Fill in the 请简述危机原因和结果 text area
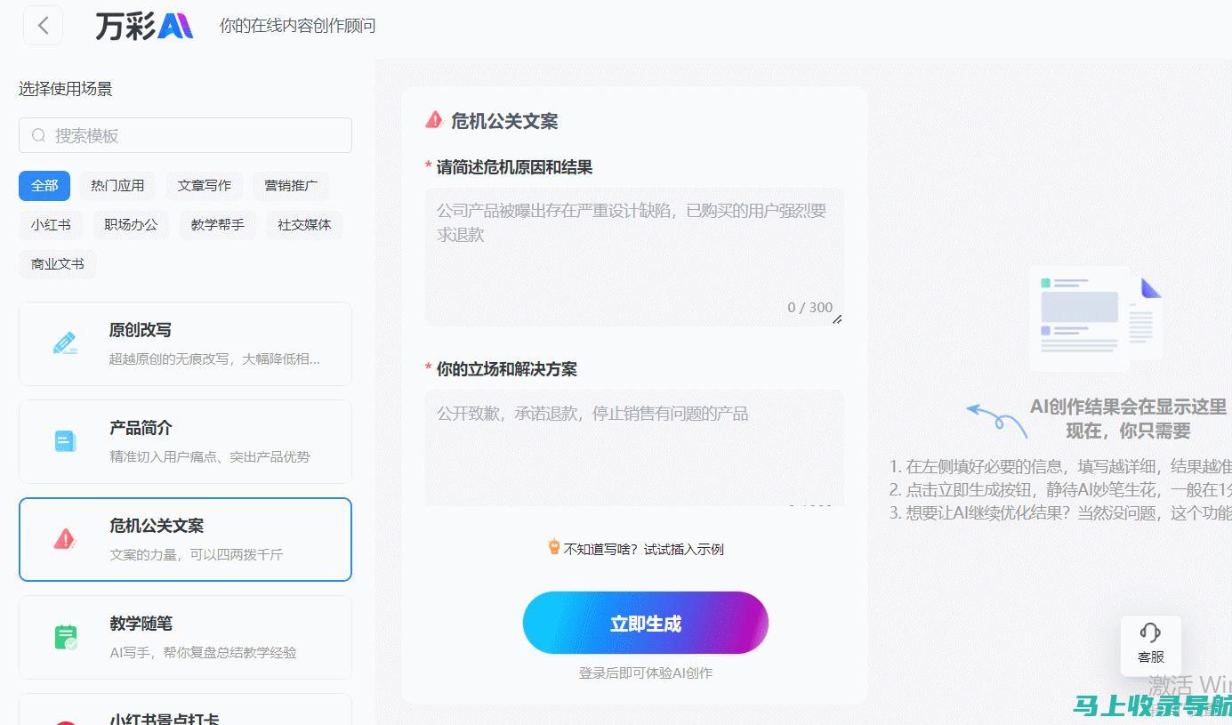The image size is (1232, 725). (634, 256)
